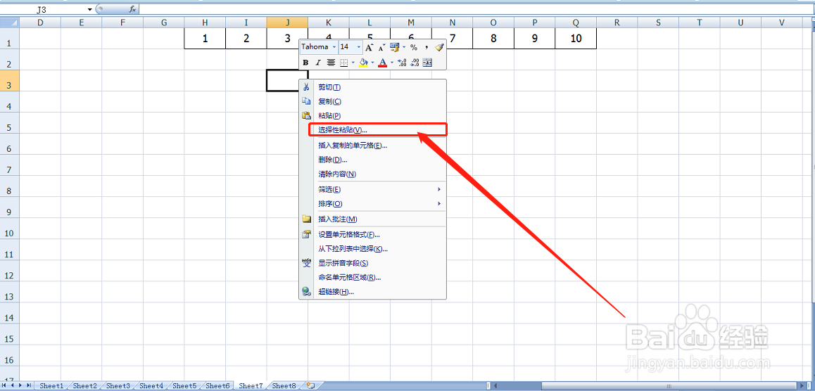Viewport: 815px width, 391px height.
Task: Switch to Sheet6 tab
Action: click(217, 386)
